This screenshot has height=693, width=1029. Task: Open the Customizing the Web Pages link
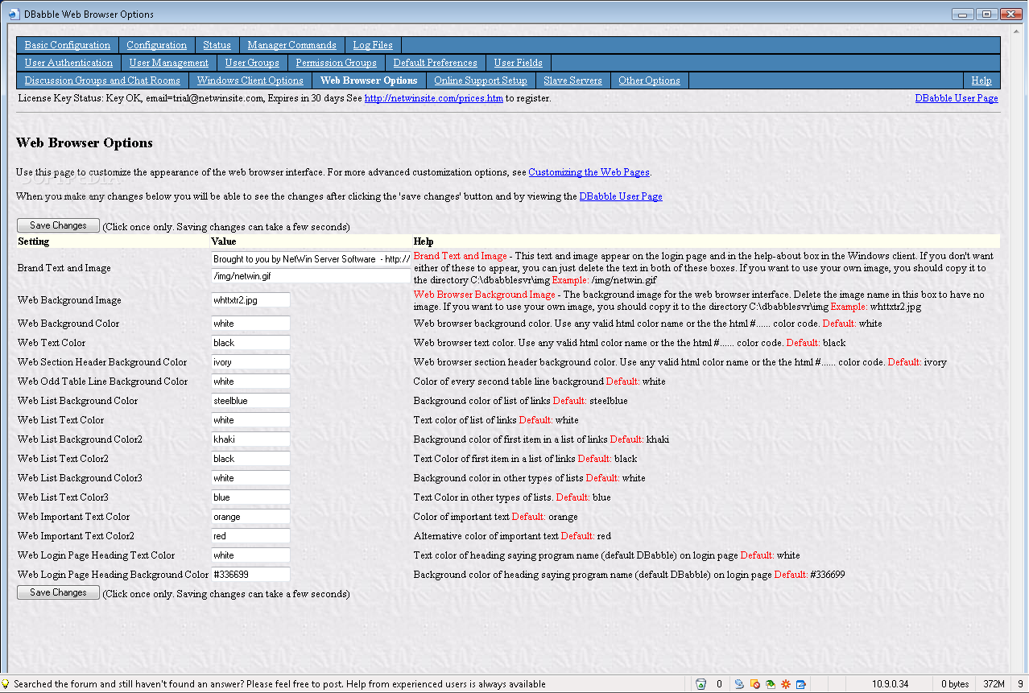589,172
